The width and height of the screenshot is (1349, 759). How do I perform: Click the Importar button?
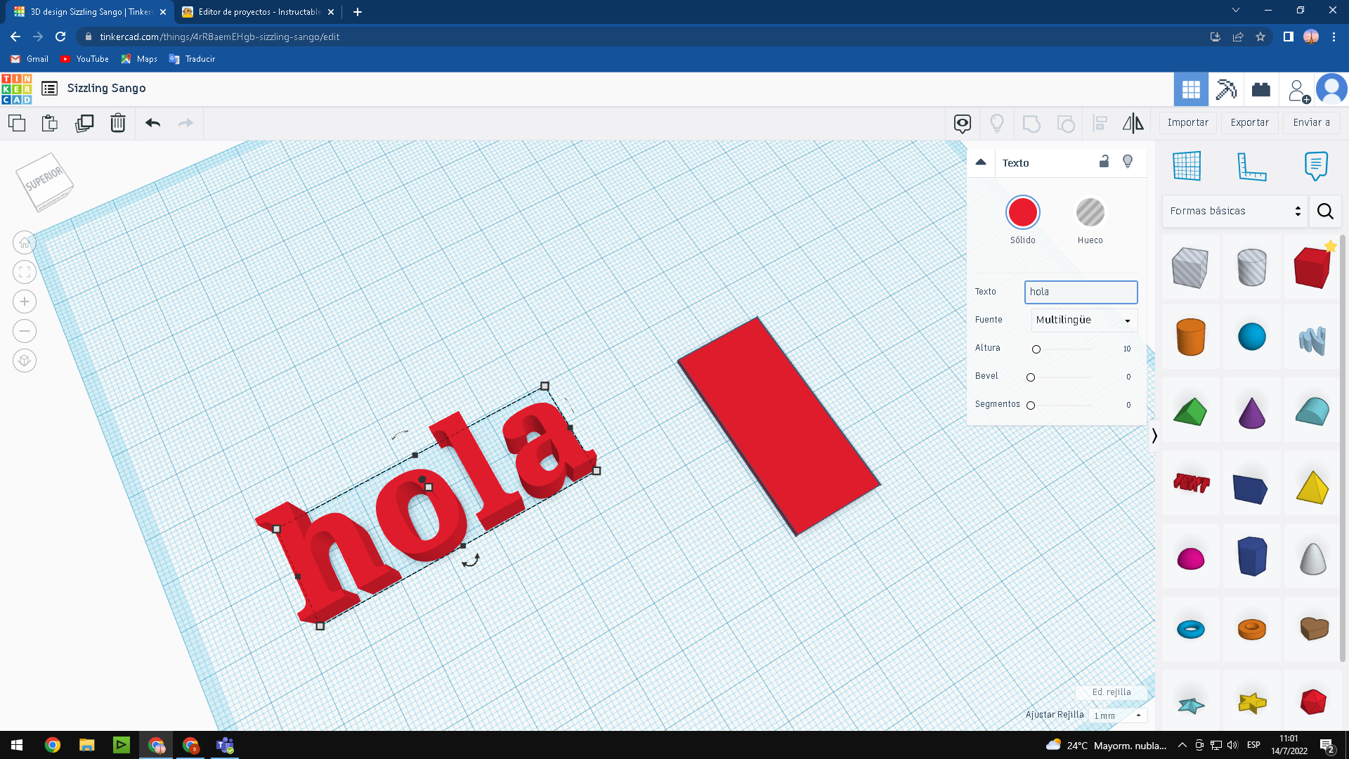pyautogui.click(x=1187, y=122)
